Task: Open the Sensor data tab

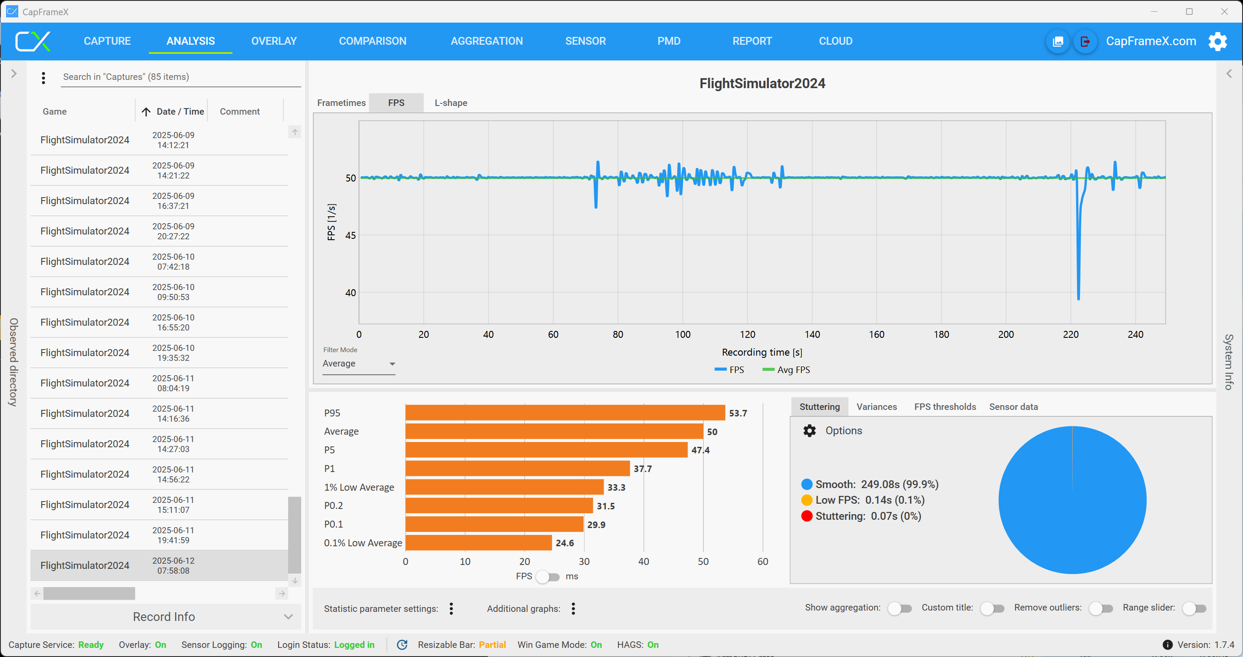Action: click(x=1014, y=407)
